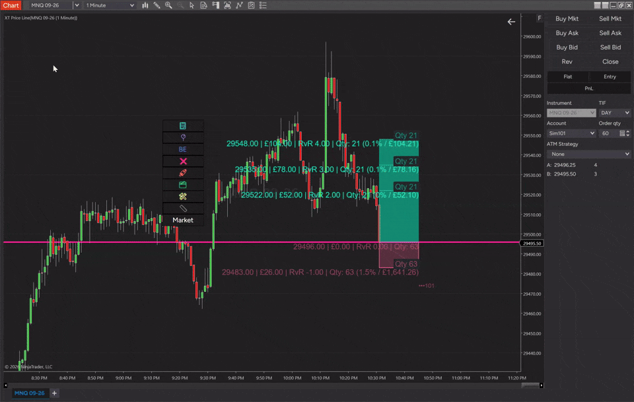Click the 29535.00 RvR 3.00 target label

pyautogui.click(x=327, y=169)
